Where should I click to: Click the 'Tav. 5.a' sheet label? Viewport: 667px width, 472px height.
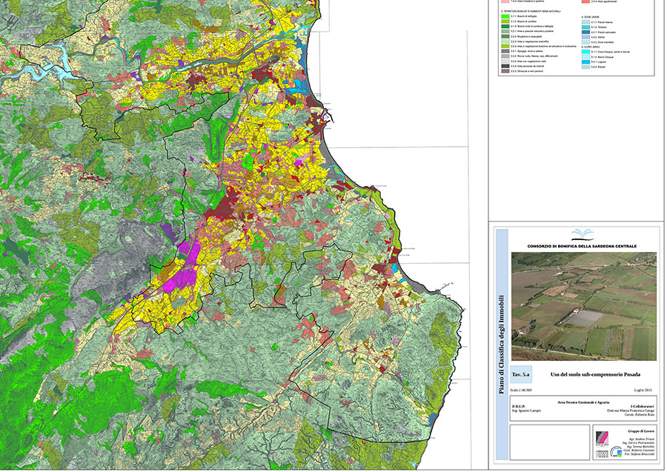click(x=521, y=375)
